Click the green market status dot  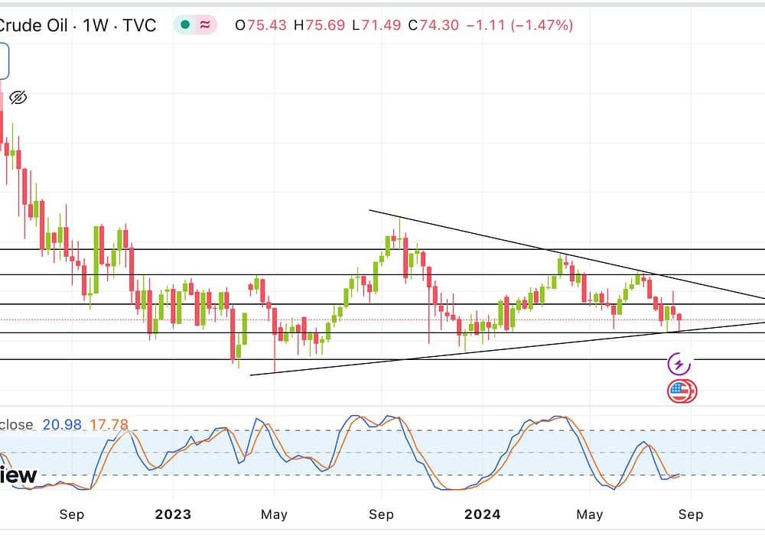184,25
